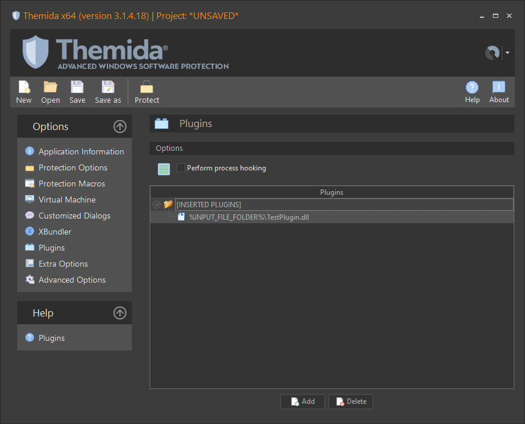Screen dimensions: 525x424
Task: Click the open folder icon of inserted plugins
Action: tap(168, 204)
